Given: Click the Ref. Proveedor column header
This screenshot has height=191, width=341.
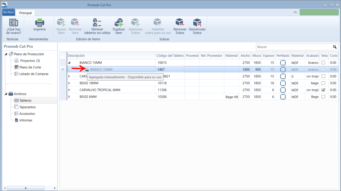Looking at the screenshot, I should click(212, 56).
